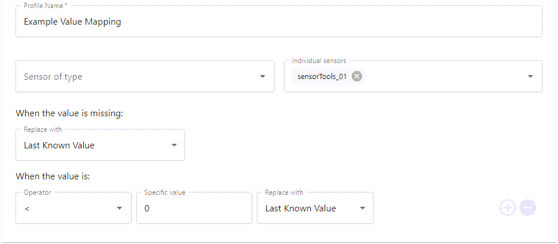Viewport: 558px width, 244px height.
Task: Click Last Known Value under the missing-value section
Action: (x=59, y=145)
